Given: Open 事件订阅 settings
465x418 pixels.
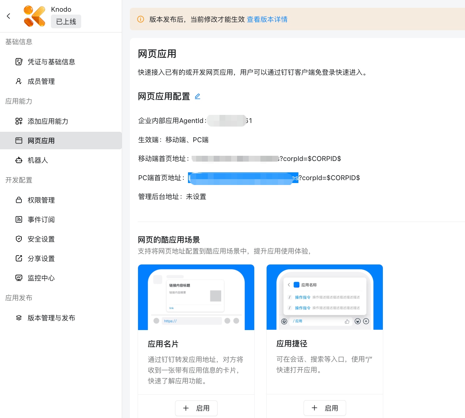Looking at the screenshot, I should (41, 219).
